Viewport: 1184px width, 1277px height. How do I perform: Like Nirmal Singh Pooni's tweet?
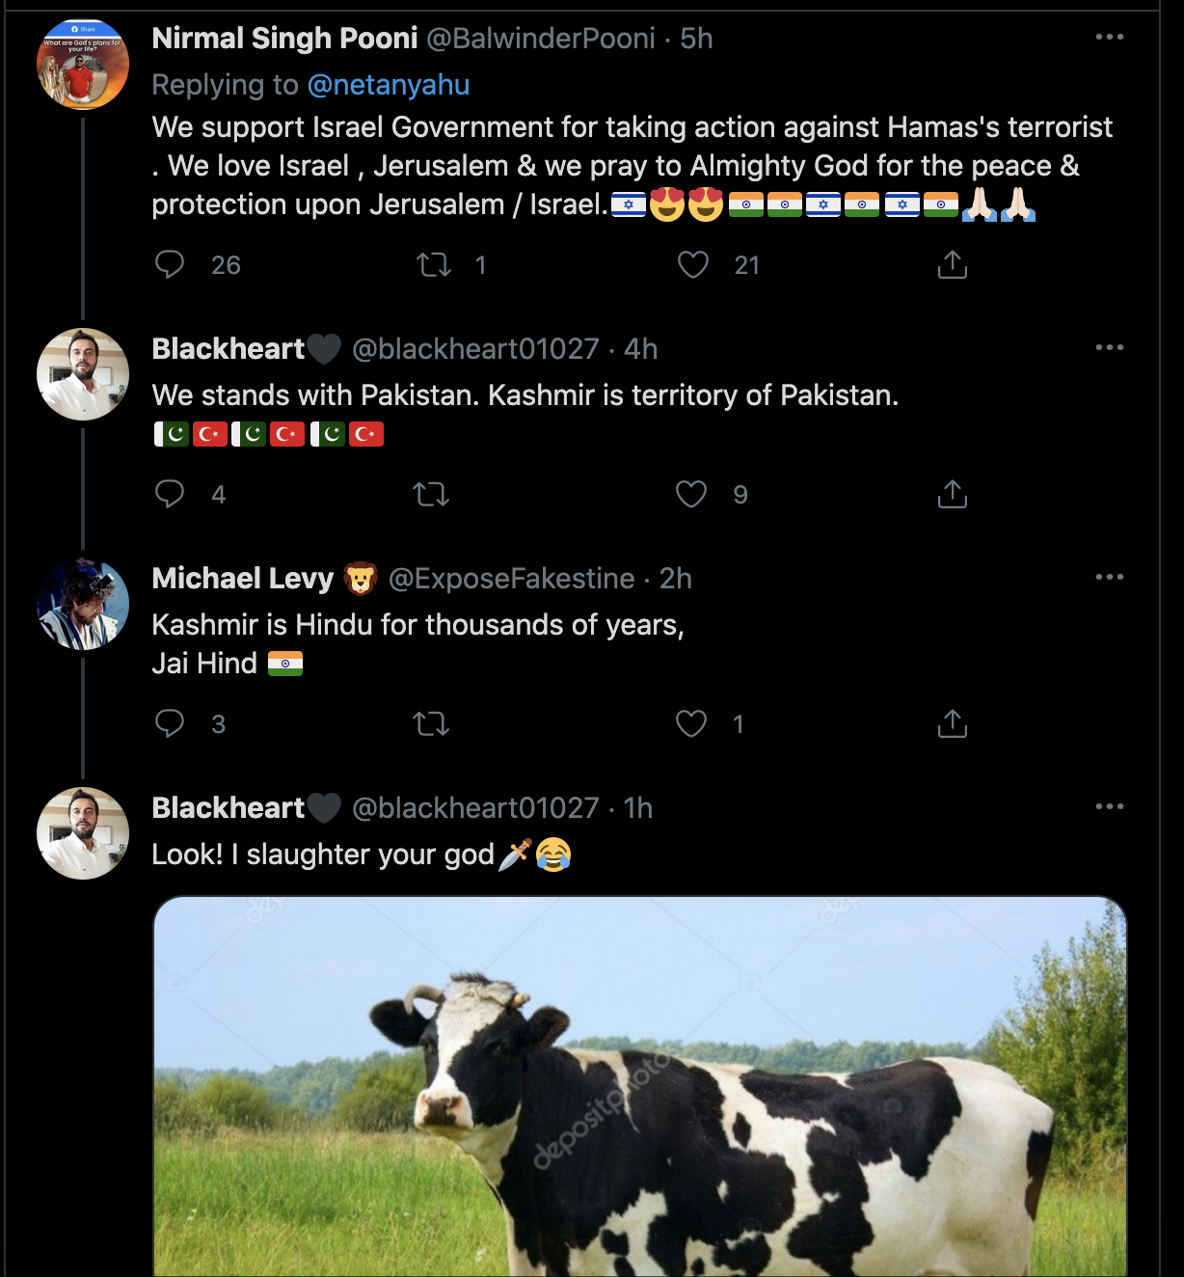[x=692, y=264]
